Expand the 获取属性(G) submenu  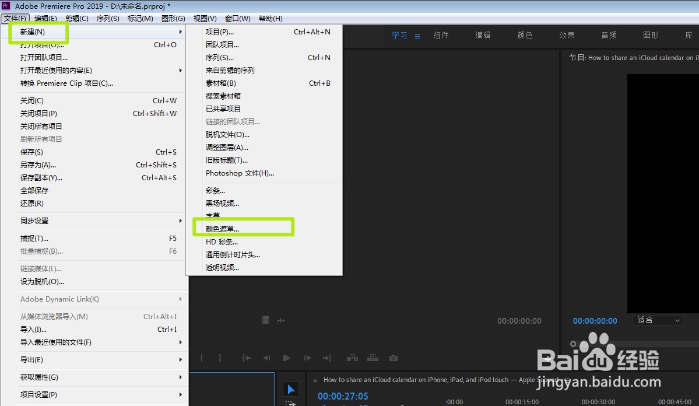point(180,377)
